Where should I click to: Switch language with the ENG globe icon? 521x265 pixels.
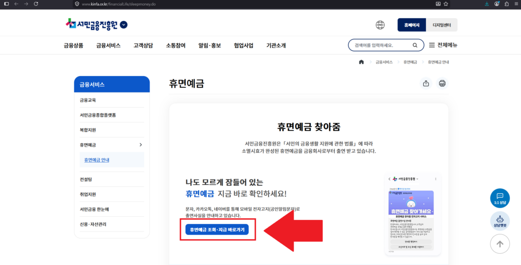pyautogui.click(x=380, y=25)
